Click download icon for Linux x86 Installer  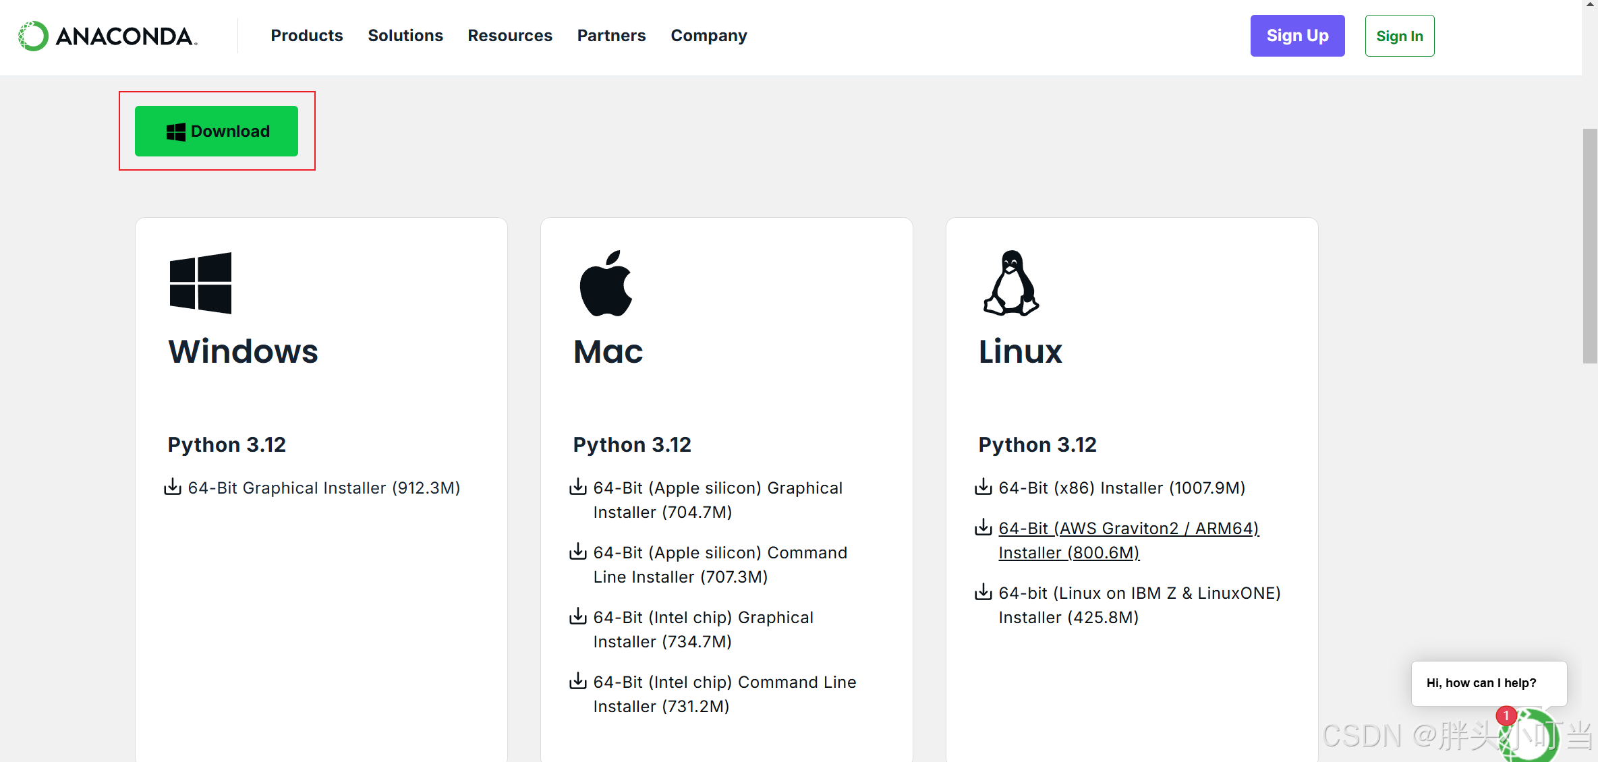coord(983,487)
